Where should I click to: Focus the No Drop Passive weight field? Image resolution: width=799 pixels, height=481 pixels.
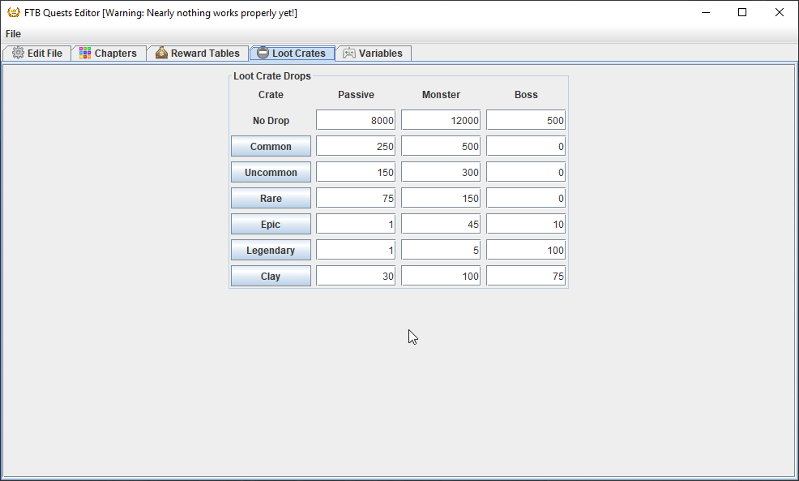pos(356,121)
